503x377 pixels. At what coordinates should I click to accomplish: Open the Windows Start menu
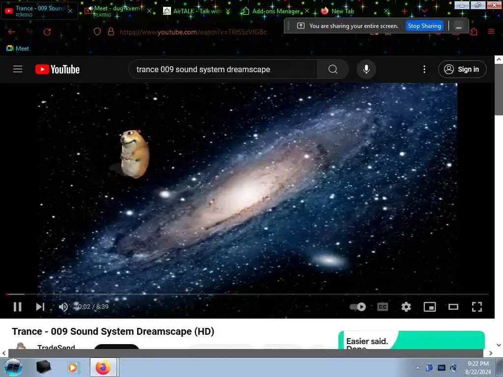point(13,367)
